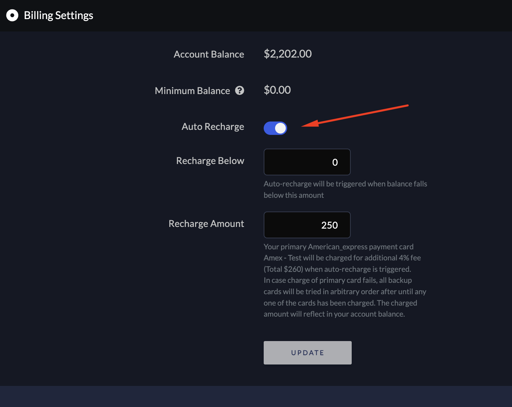Click the Billing Settings circle icon

12,15
